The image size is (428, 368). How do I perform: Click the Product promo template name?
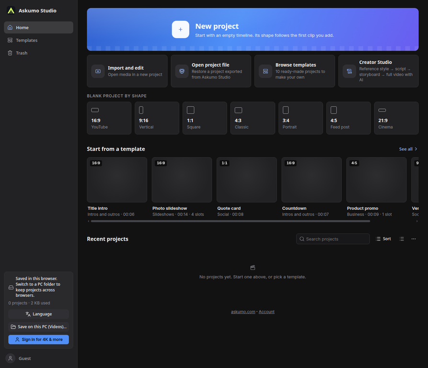362,208
